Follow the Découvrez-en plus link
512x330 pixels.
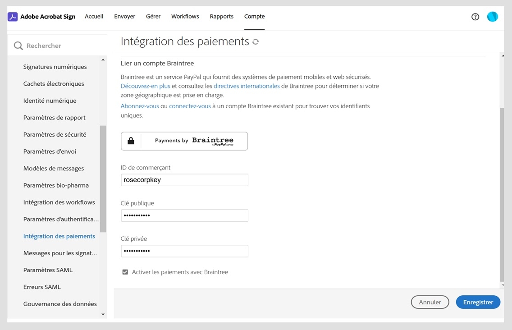click(144, 86)
